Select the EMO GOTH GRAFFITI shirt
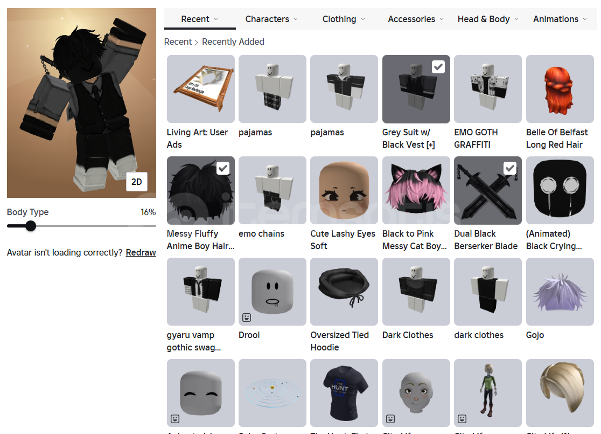Viewport: 601px width, 434px height. pos(487,89)
